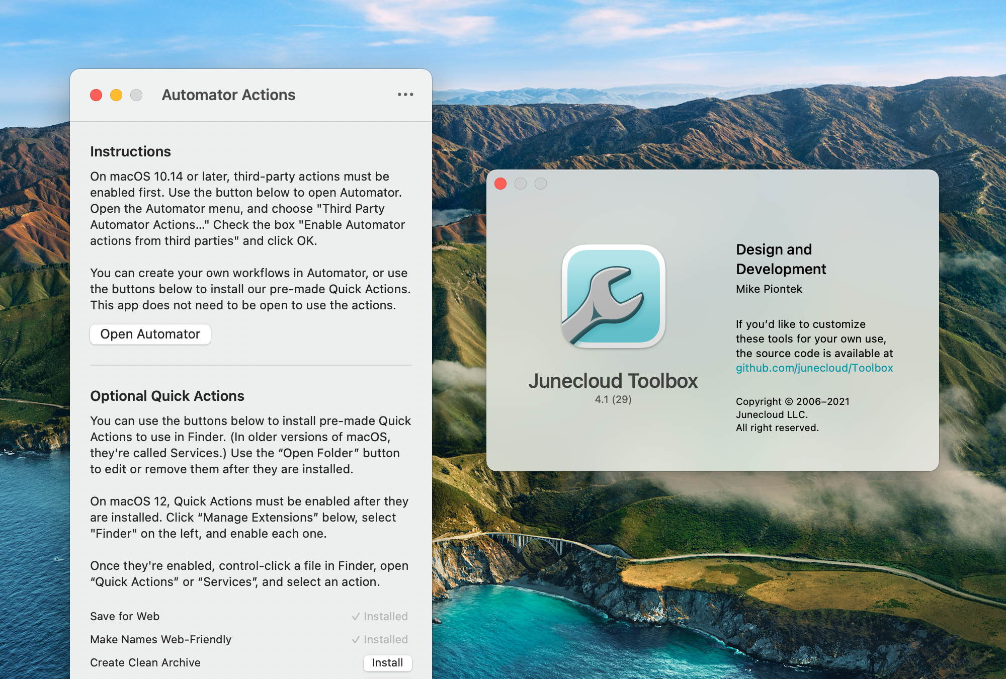Click Installed status for Make Names Web-Friendly
Viewport: 1006px width, 679px height.
(380, 640)
